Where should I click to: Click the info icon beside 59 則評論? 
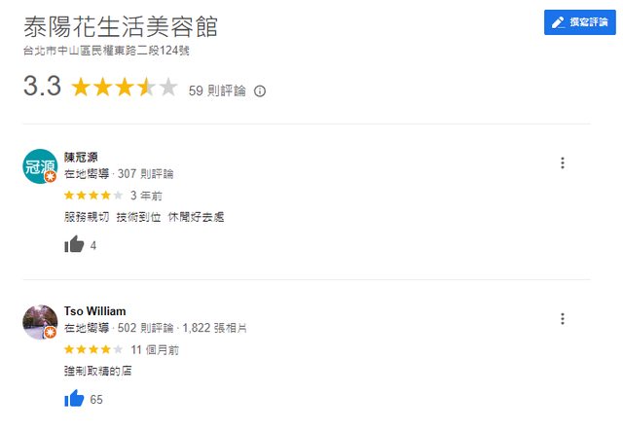260,90
